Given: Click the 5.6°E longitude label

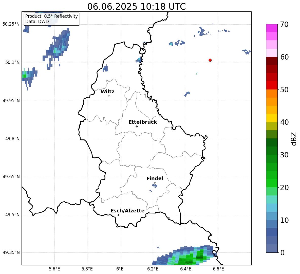Looking at the screenshot, I should 54,269.
